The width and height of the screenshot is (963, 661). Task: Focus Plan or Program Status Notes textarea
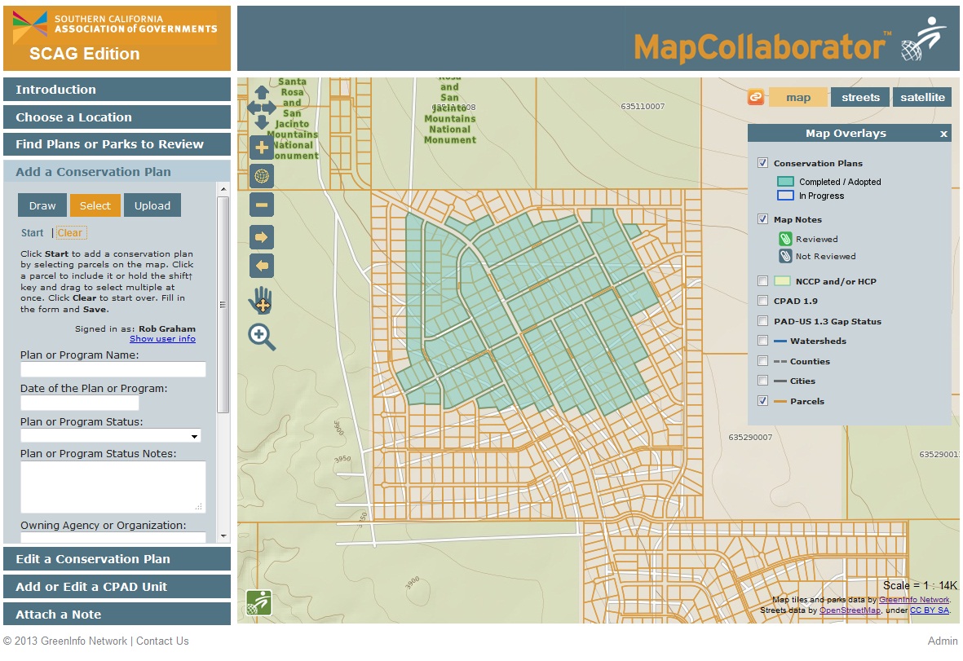point(113,487)
